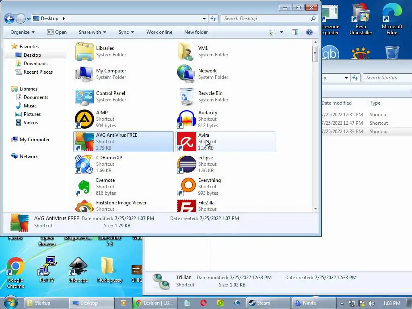The height and width of the screenshot is (309, 412).
Task: Click the Work online button
Action: [x=159, y=32]
